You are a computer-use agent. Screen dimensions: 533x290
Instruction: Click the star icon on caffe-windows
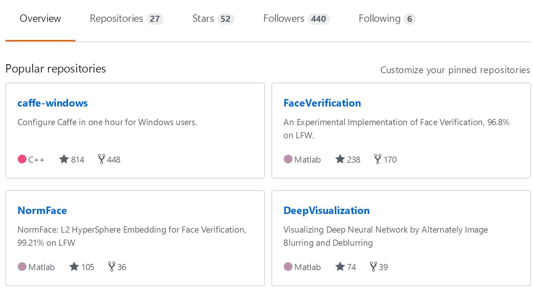point(64,159)
